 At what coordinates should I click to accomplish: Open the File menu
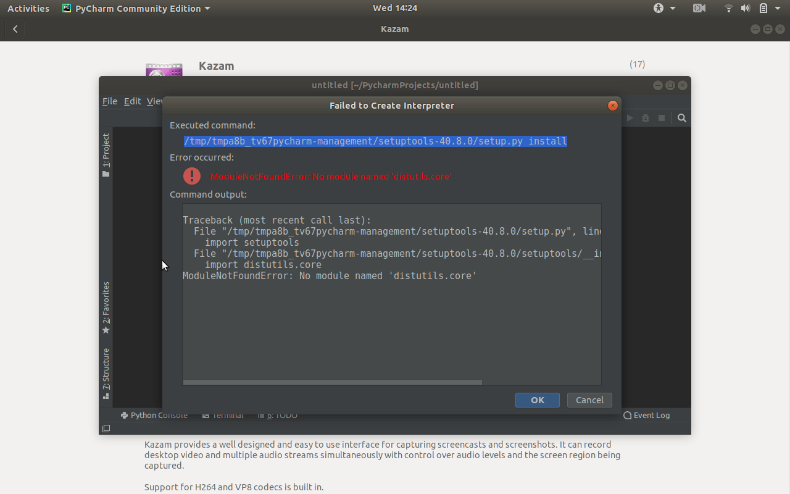click(109, 101)
